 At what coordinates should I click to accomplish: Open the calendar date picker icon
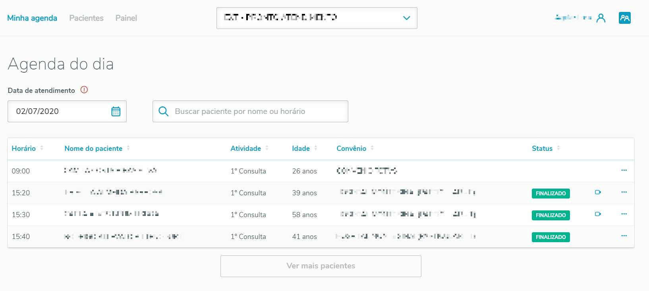pyautogui.click(x=116, y=112)
